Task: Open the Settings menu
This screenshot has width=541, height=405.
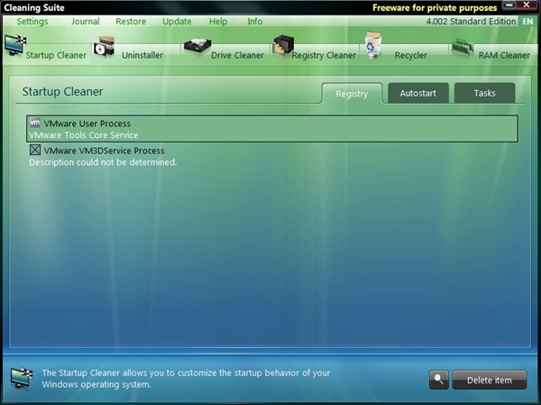Action: point(32,21)
